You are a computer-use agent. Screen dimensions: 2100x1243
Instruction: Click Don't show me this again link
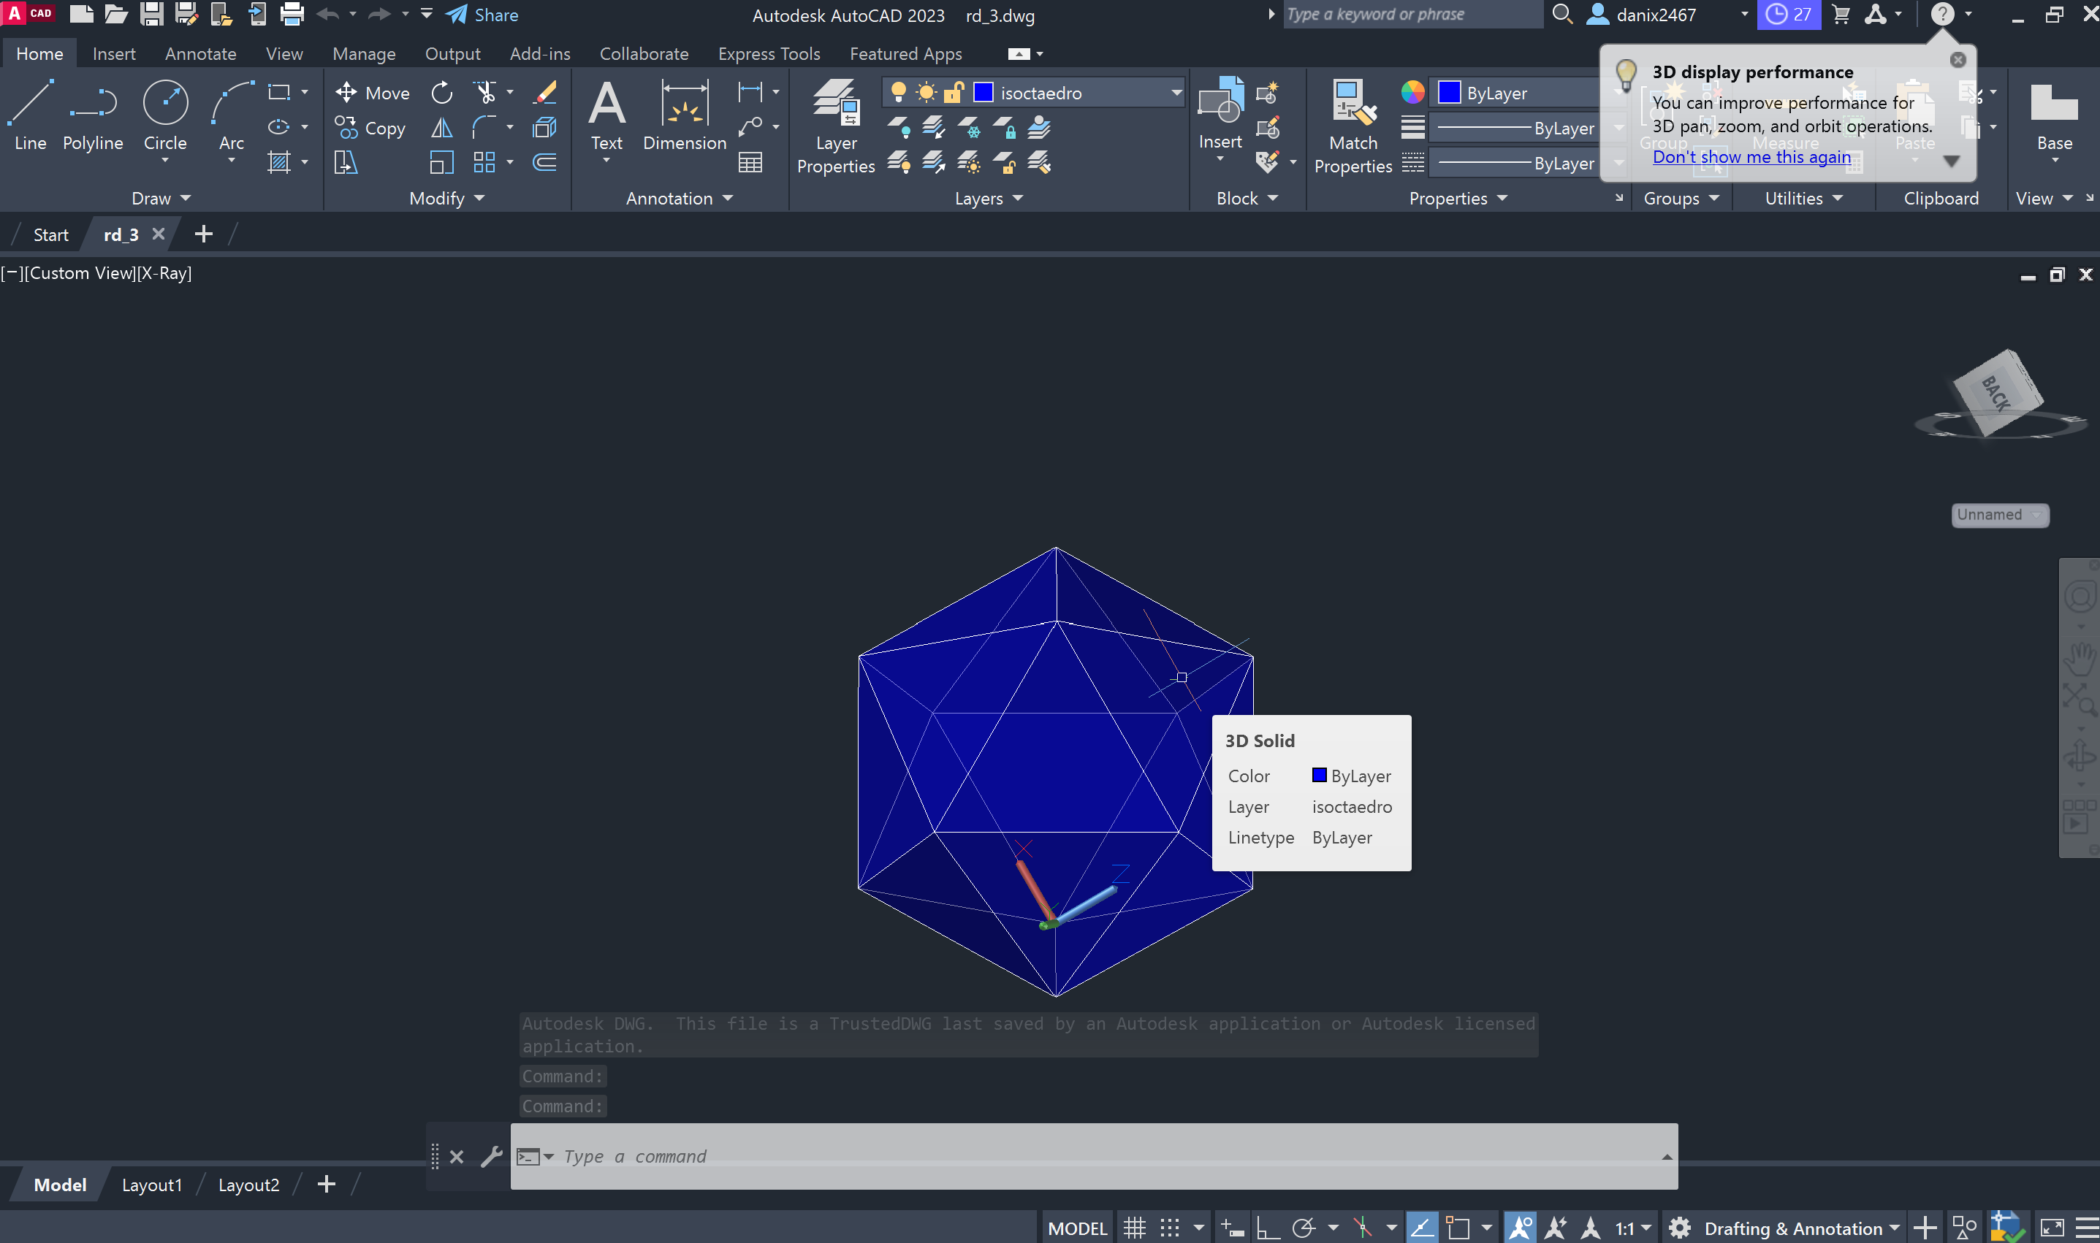click(x=1751, y=156)
